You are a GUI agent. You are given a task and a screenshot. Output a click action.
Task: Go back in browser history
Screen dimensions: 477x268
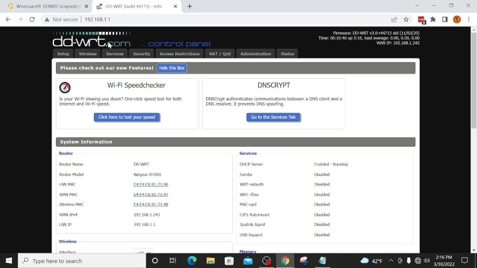[8, 20]
